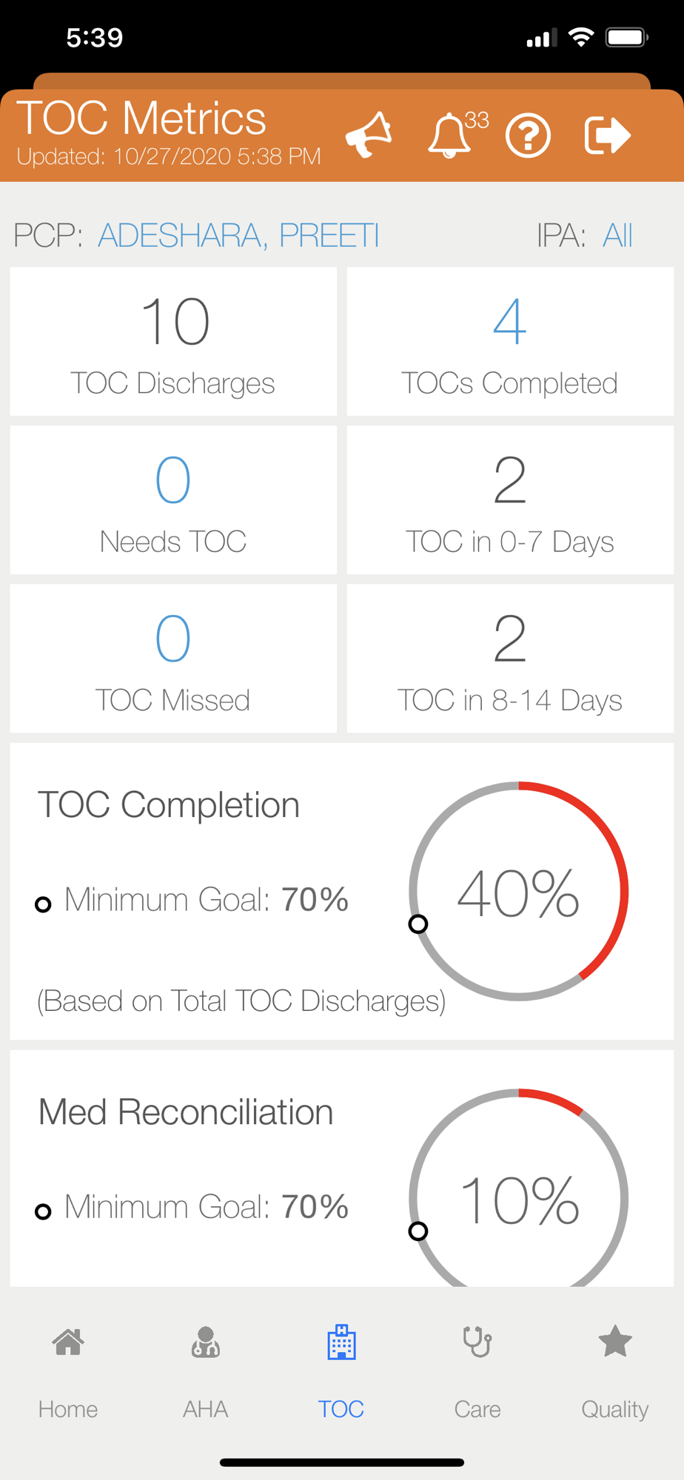Tap the TOC in 8-14 Days tile
684x1480 pixels.
(510, 659)
